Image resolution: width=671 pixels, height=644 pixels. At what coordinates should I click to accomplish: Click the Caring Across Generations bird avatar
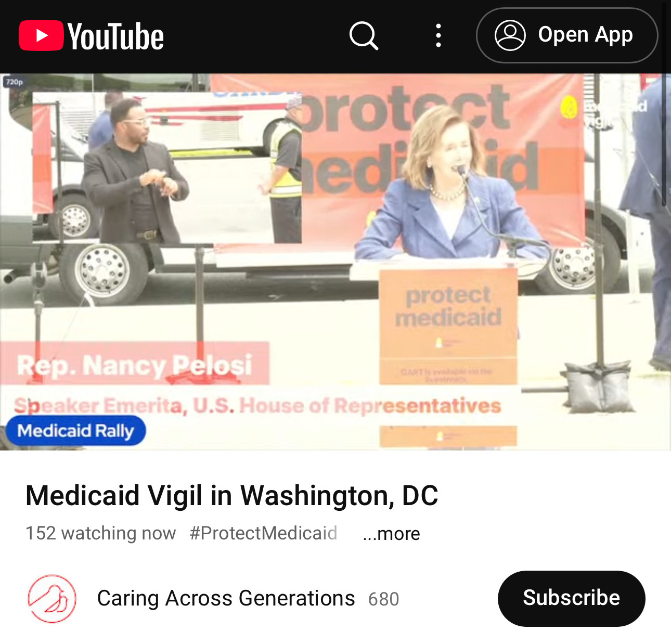pos(52,599)
